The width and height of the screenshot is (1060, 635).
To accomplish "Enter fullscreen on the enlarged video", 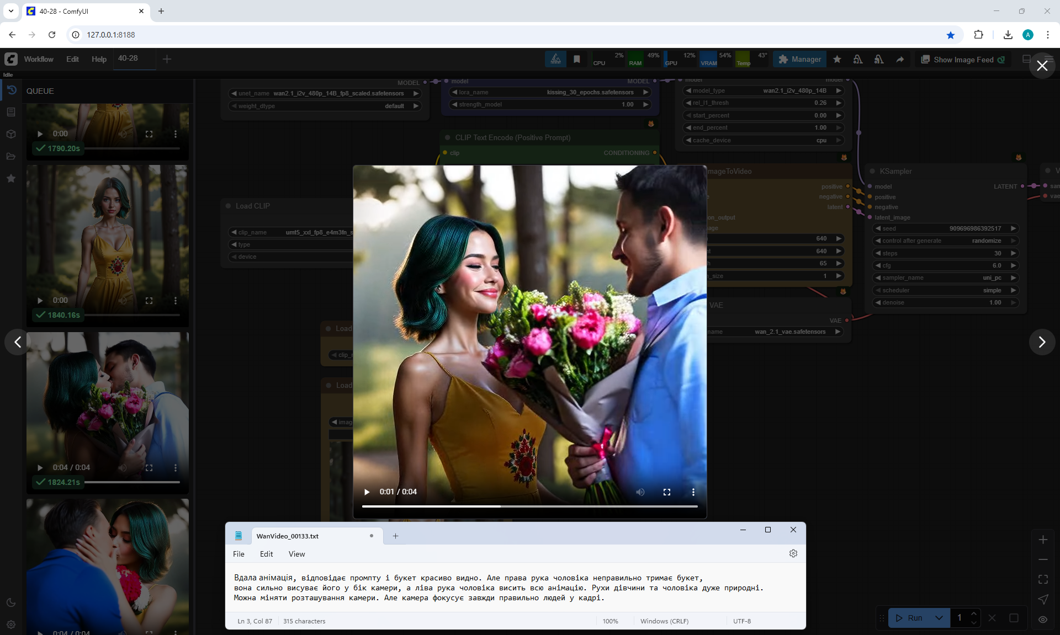I will pos(666,492).
